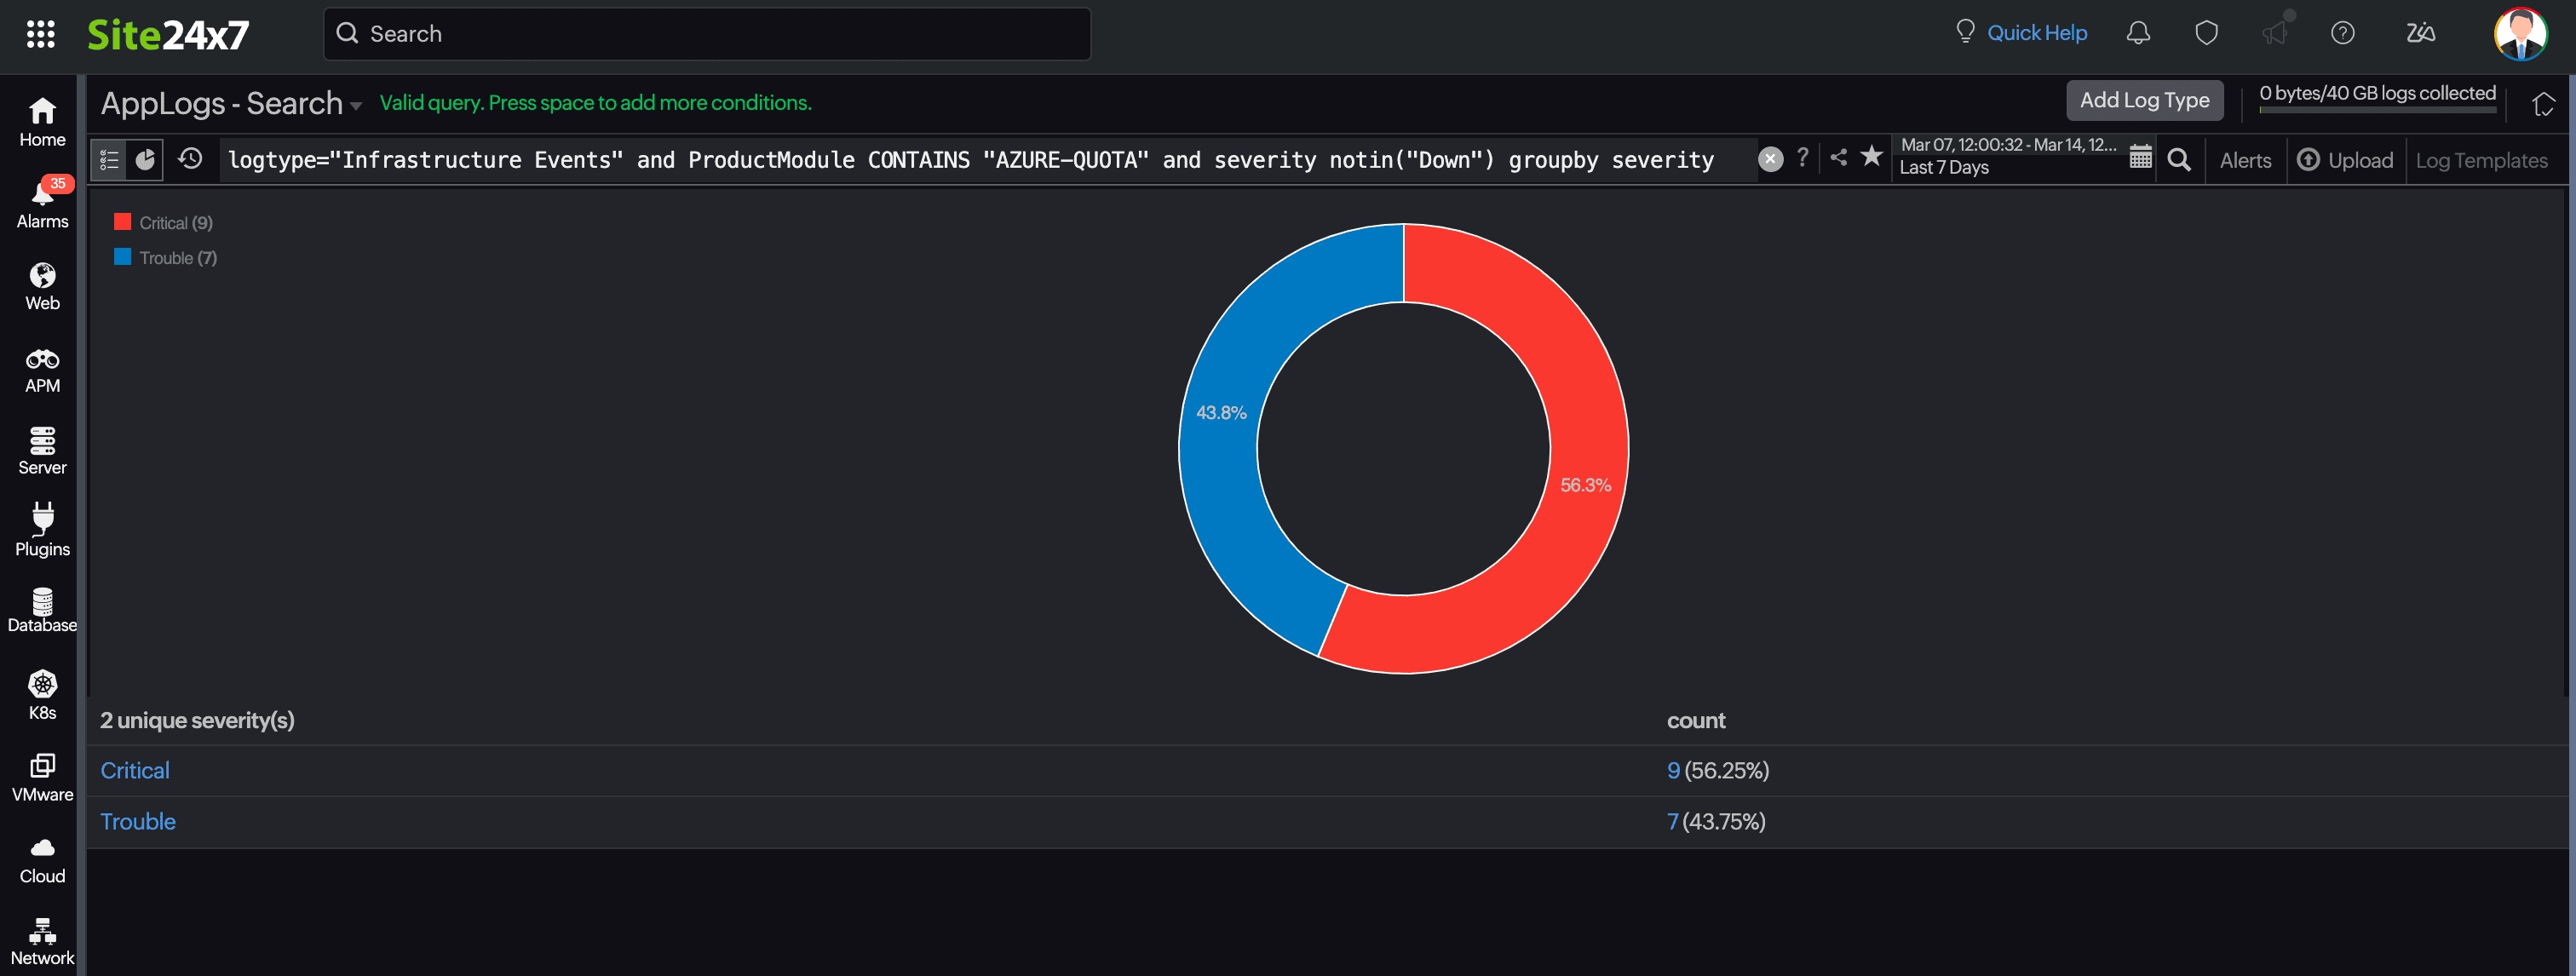Open the APM sidebar icon
Image resolution: width=2576 pixels, height=976 pixels.
click(41, 366)
